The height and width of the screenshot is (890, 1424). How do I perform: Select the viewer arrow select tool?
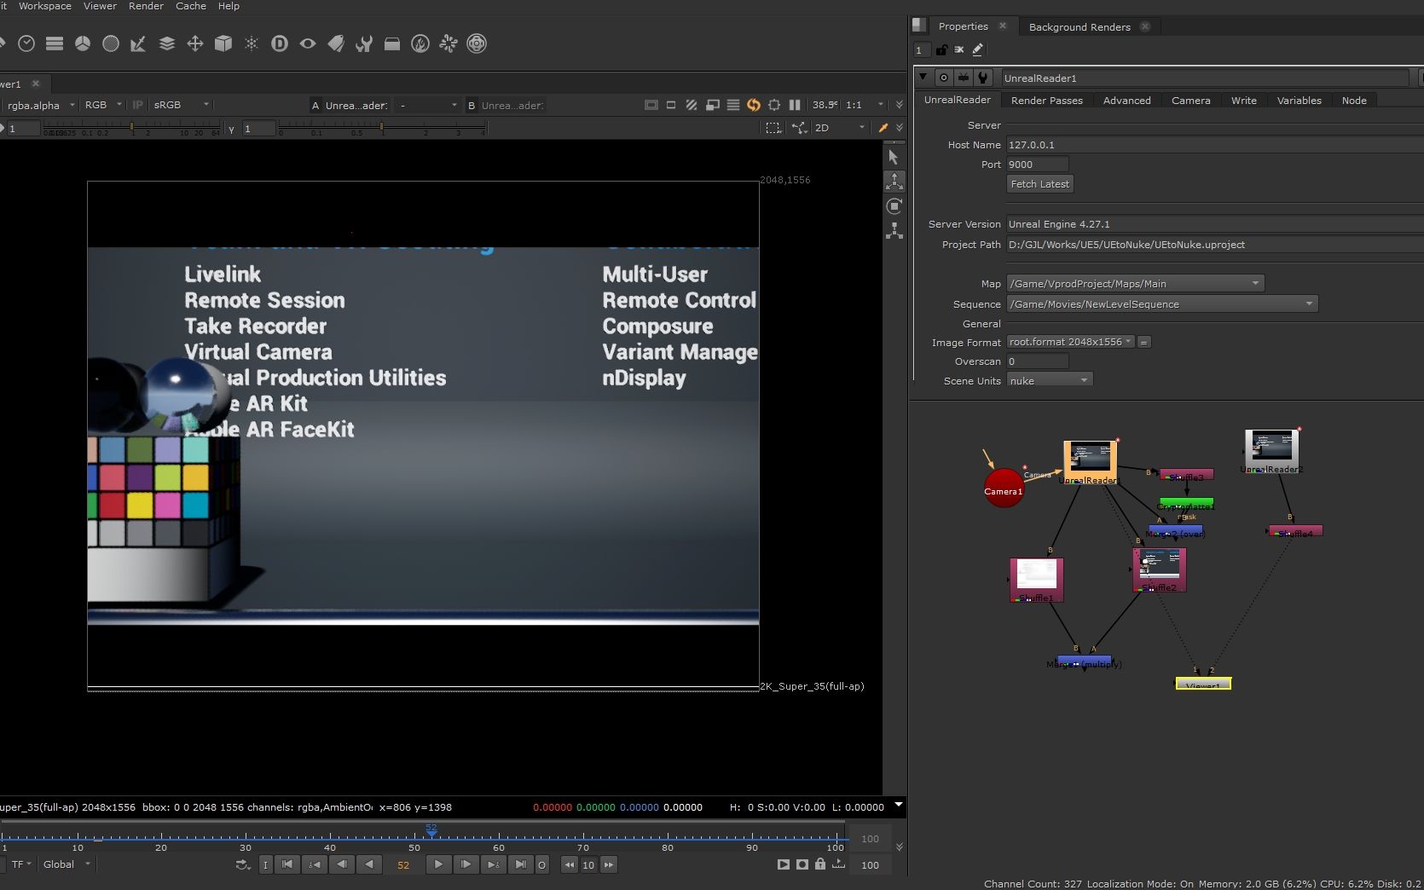click(x=894, y=157)
